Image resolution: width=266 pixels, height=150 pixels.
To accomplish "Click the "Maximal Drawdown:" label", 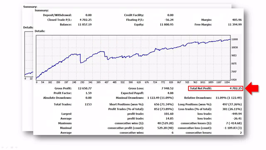I will [x=130, y=98].
